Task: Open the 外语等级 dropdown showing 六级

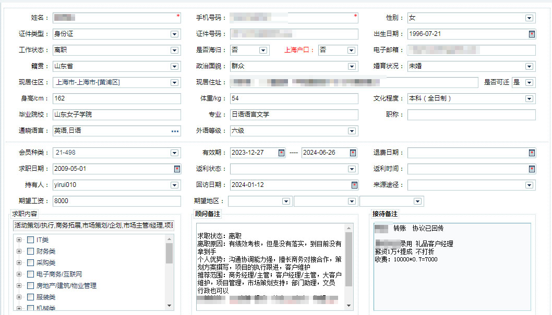Action: point(352,131)
